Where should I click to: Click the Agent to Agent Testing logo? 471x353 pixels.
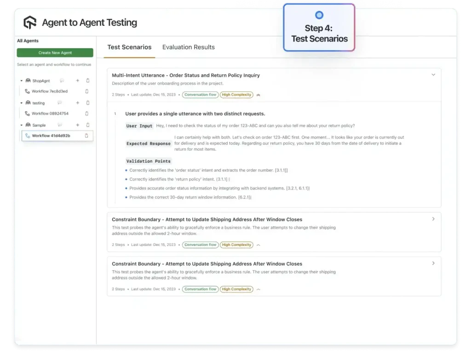point(30,22)
